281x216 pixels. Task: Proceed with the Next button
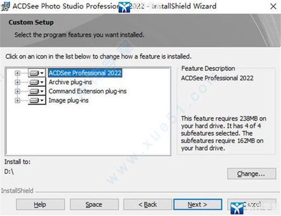click(198, 205)
